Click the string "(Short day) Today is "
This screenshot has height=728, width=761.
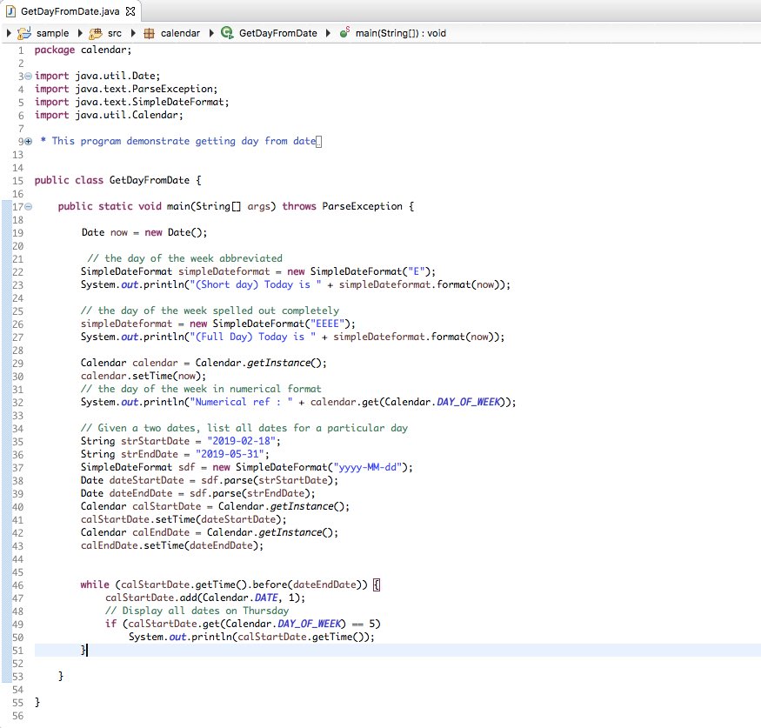coord(256,284)
